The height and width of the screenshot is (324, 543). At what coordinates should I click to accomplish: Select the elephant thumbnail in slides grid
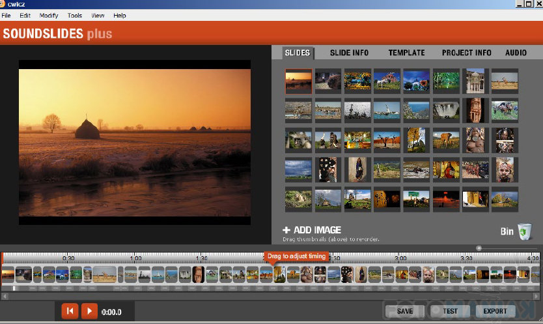(446, 140)
